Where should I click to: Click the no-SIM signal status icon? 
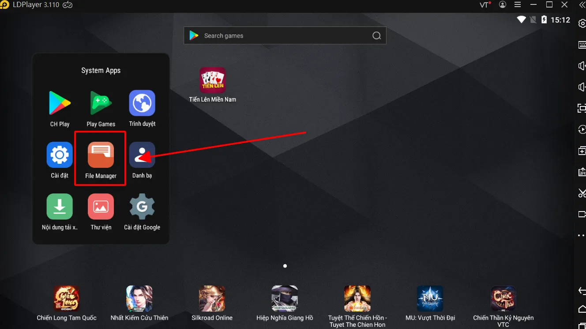(533, 19)
